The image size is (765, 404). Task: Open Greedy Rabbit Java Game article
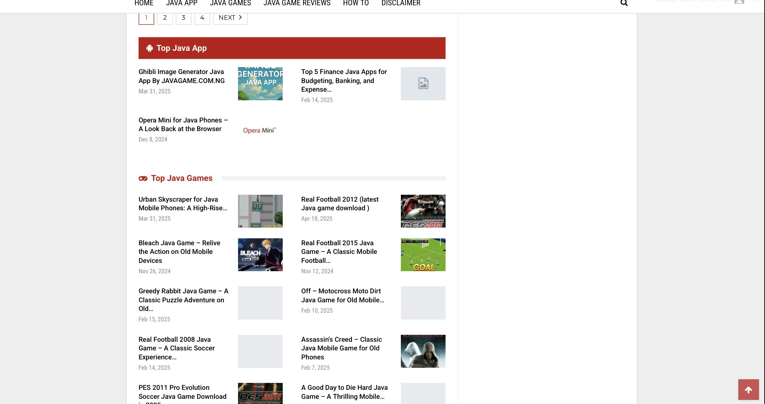pyautogui.click(x=183, y=300)
